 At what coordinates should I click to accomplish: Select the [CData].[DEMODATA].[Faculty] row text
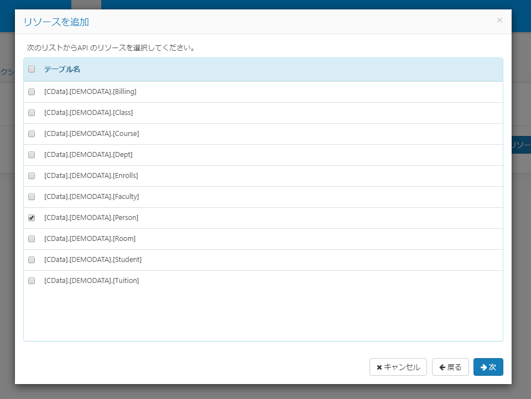tap(91, 197)
